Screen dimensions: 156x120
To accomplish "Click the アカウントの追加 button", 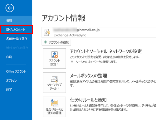I will [x=56, y=42].
